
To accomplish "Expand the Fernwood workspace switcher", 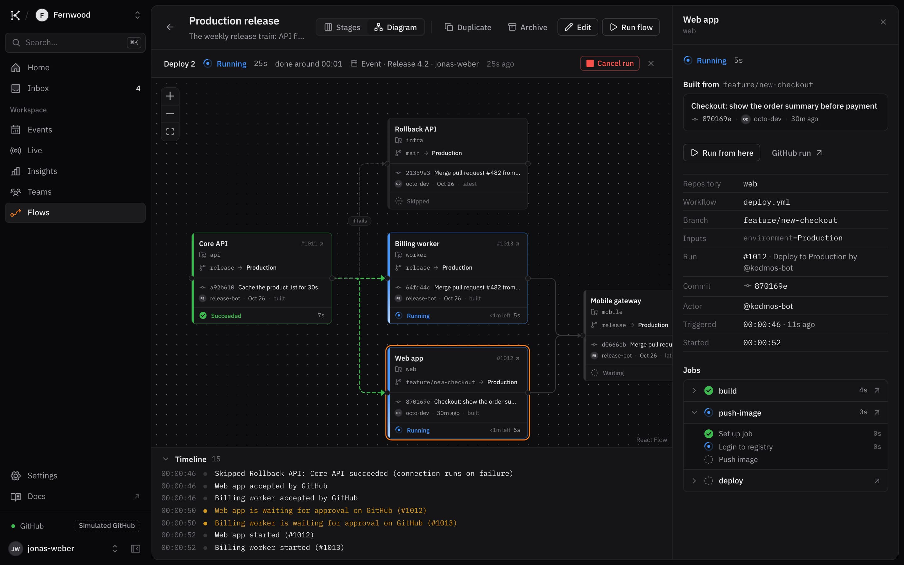I will click(137, 15).
